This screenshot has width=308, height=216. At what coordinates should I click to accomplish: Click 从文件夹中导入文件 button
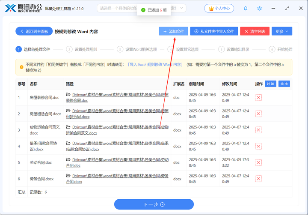click(214, 31)
